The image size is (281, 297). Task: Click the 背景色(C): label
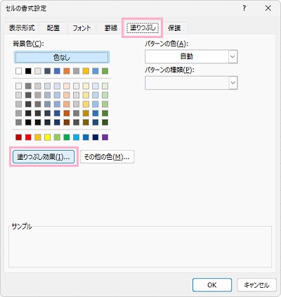click(x=28, y=44)
